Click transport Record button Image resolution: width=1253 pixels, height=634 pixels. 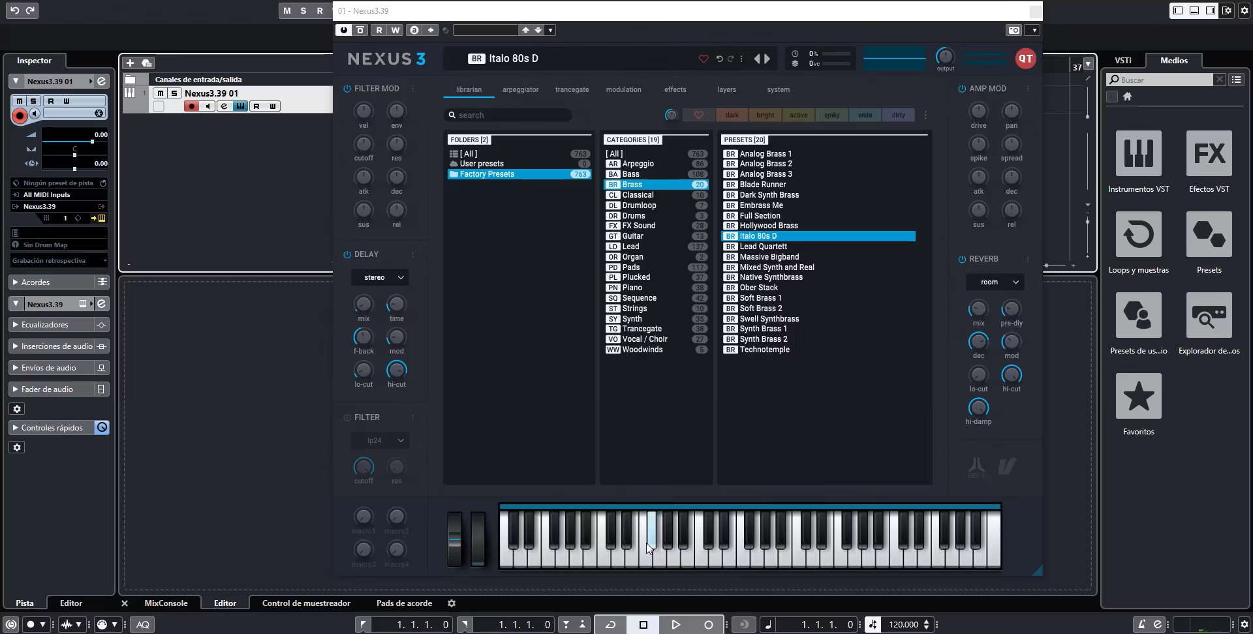click(x=708, y=624)
